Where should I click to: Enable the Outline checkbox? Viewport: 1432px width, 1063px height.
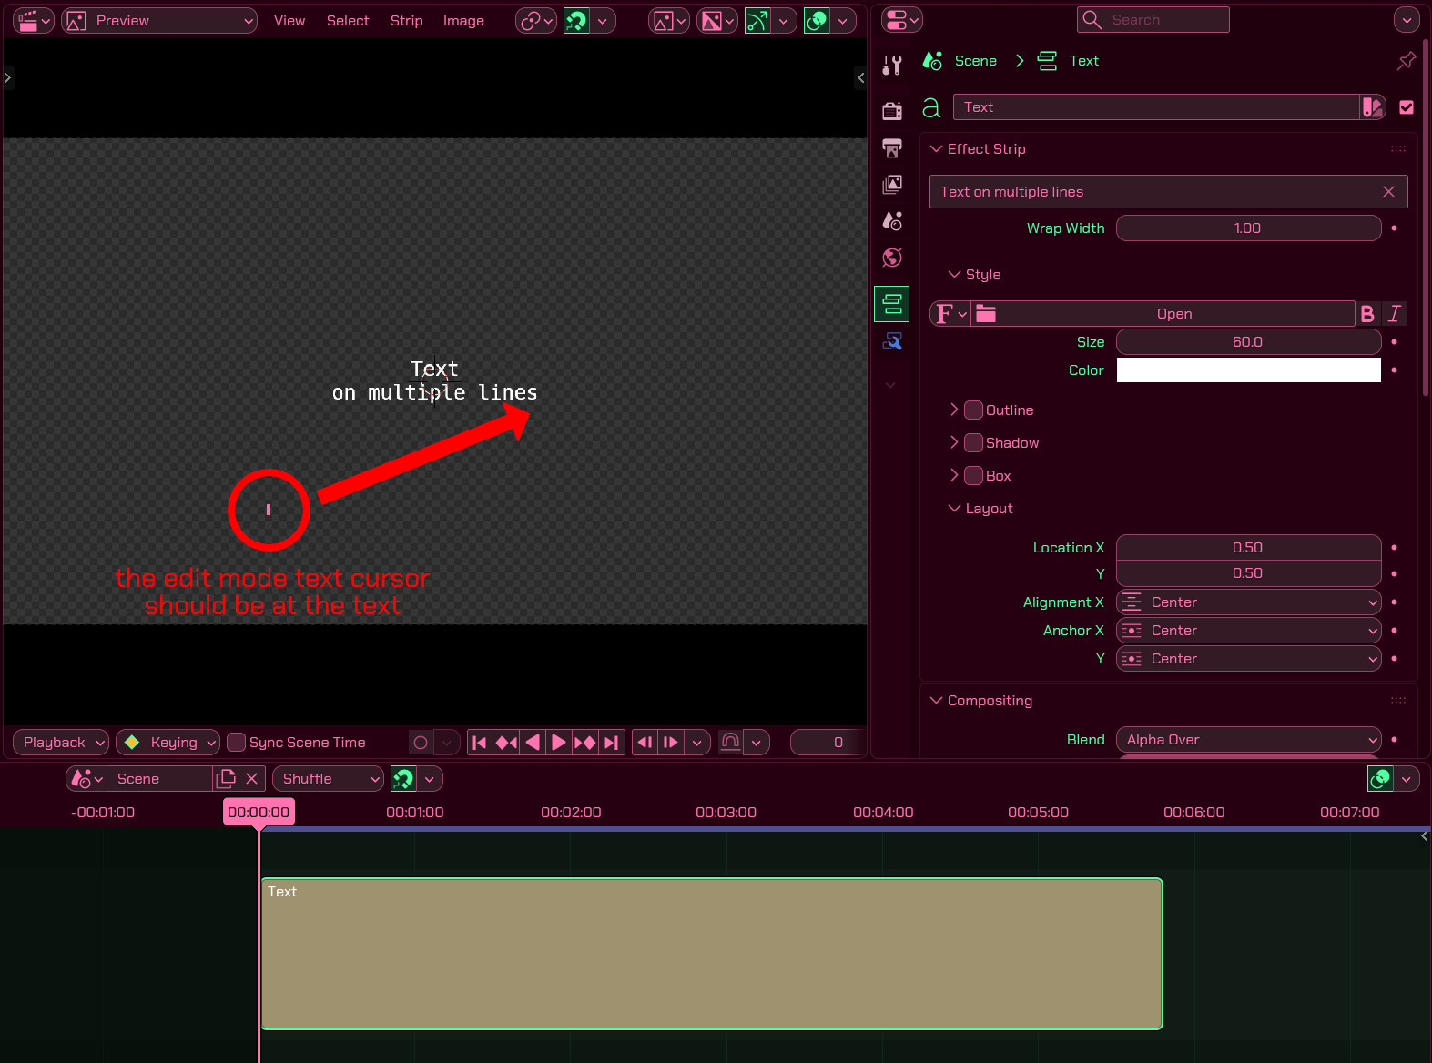pos(973,410)
